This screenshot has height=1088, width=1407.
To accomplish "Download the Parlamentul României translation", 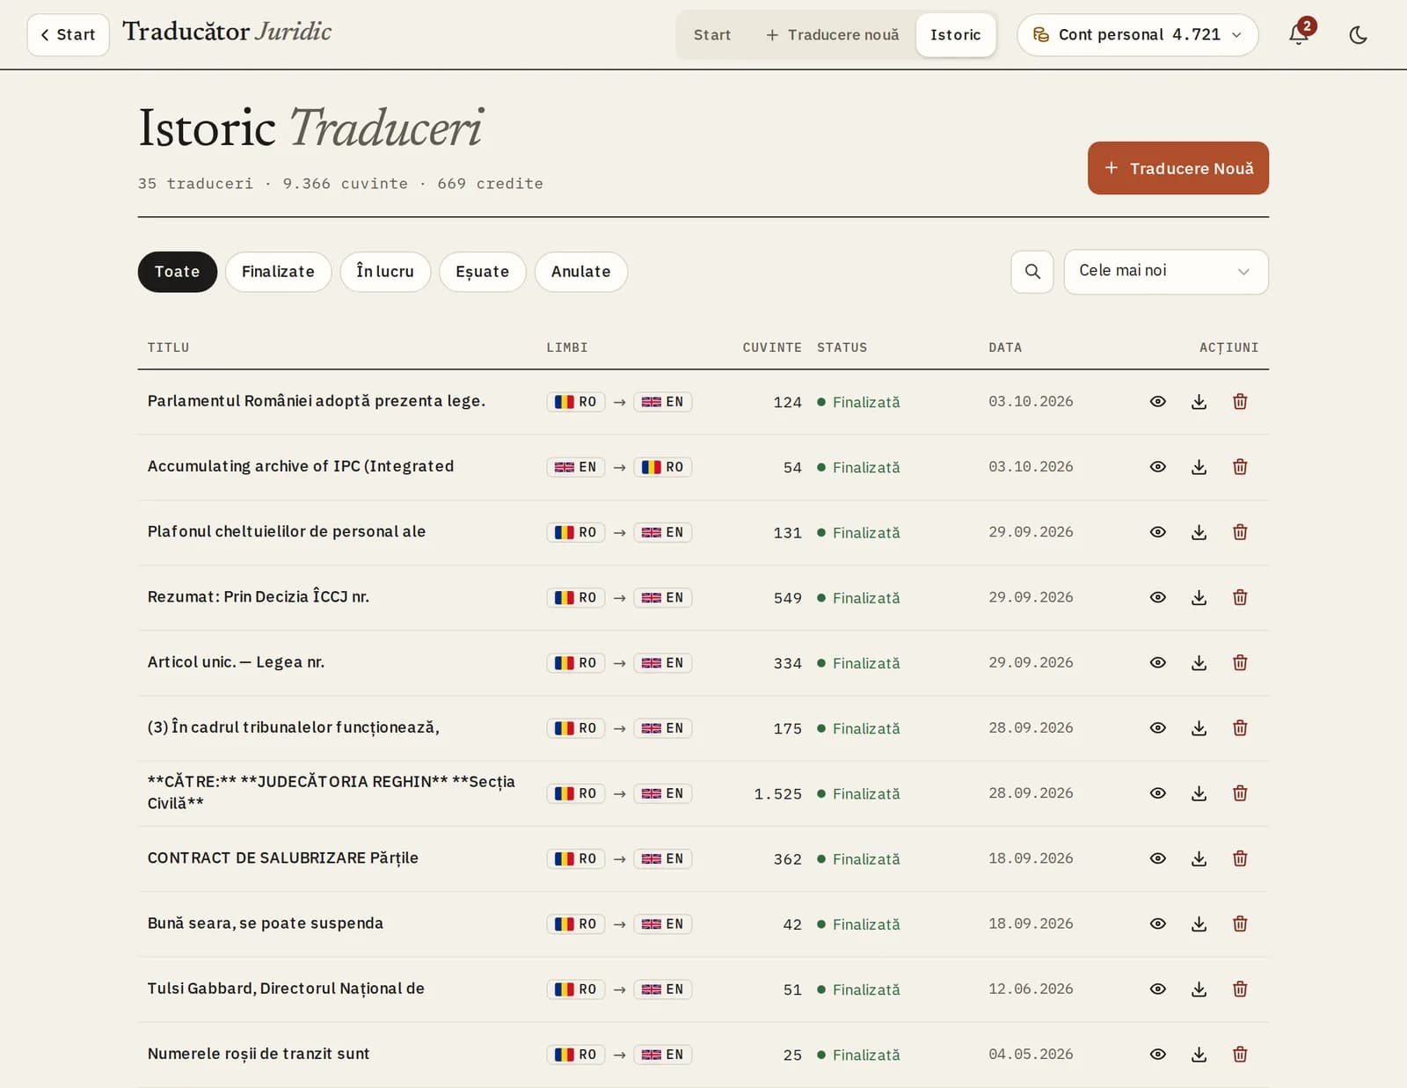I will point(1199,402).
